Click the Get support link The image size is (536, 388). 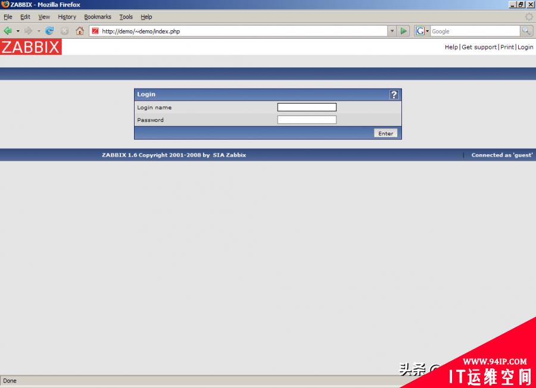pos(479,47)
